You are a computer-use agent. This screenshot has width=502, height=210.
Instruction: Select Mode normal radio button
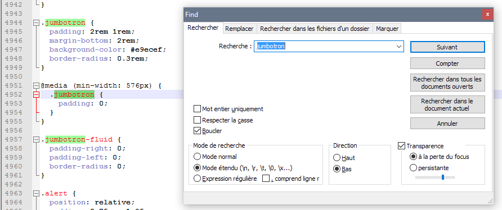pos(197,157)
